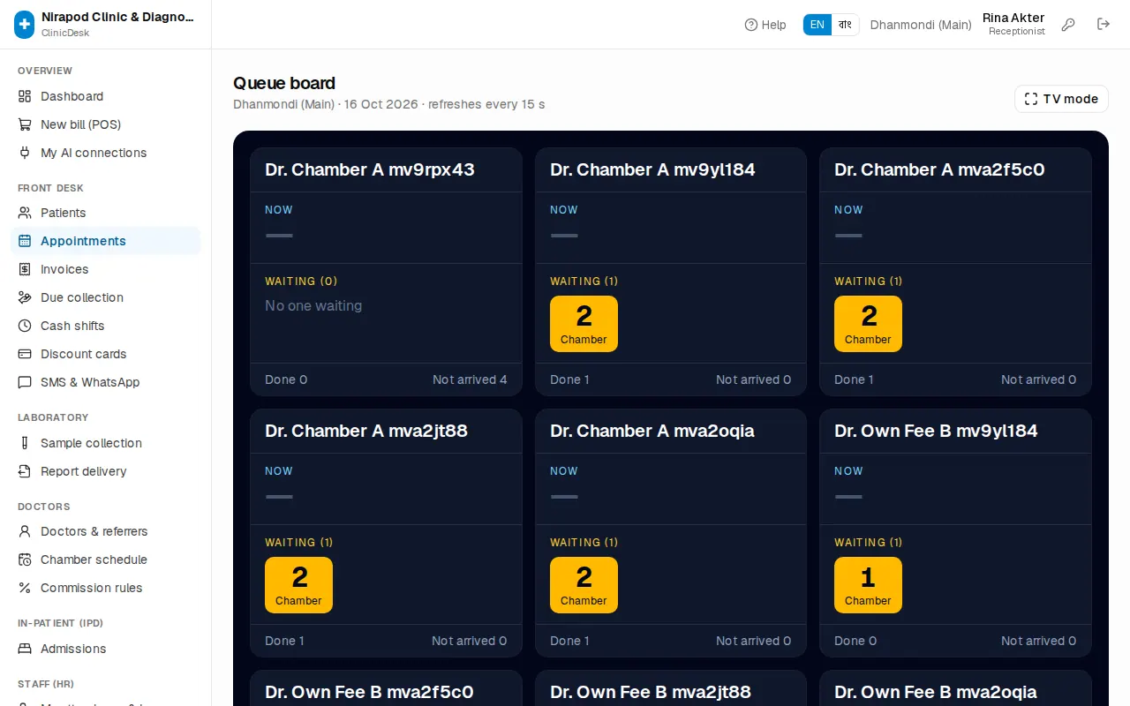Click the Chamber schedule calendar icon
Viewport: 1130px width, 706px height.
point(25,560)
